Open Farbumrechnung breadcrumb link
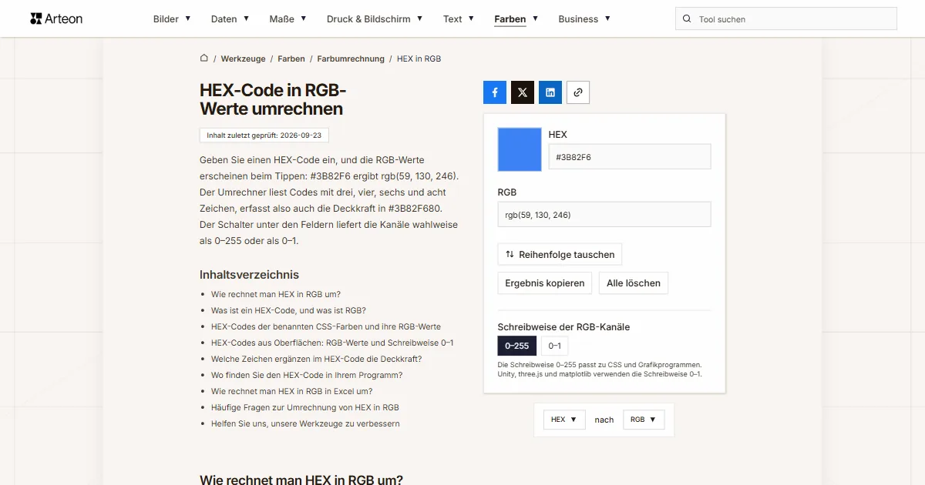This screenshot has height=485, width=925. (351, 59)
